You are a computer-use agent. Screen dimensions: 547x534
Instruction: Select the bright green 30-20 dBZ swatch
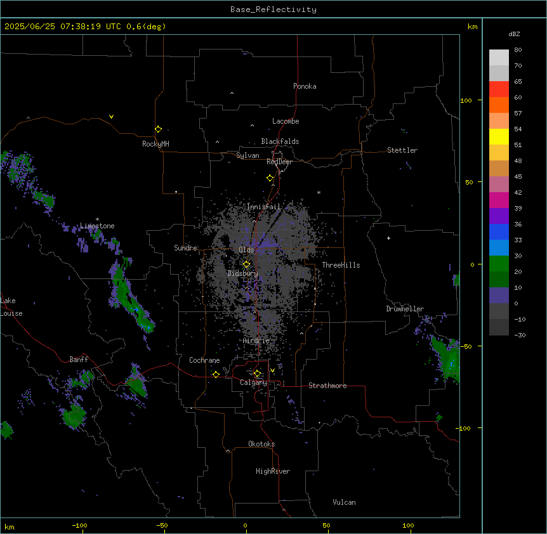tap(499, 264)
